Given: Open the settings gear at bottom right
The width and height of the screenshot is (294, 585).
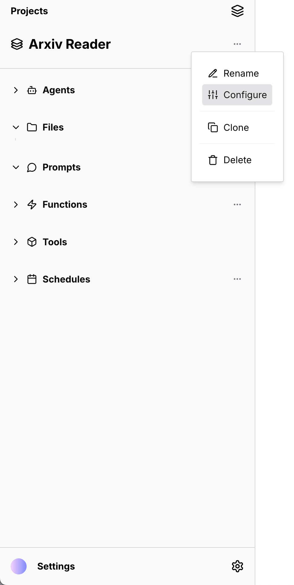Looking at the screenshot, I should tap(237, 566).
